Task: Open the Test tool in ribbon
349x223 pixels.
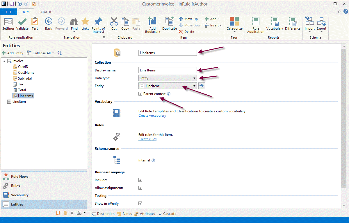Action: point(35,22)
